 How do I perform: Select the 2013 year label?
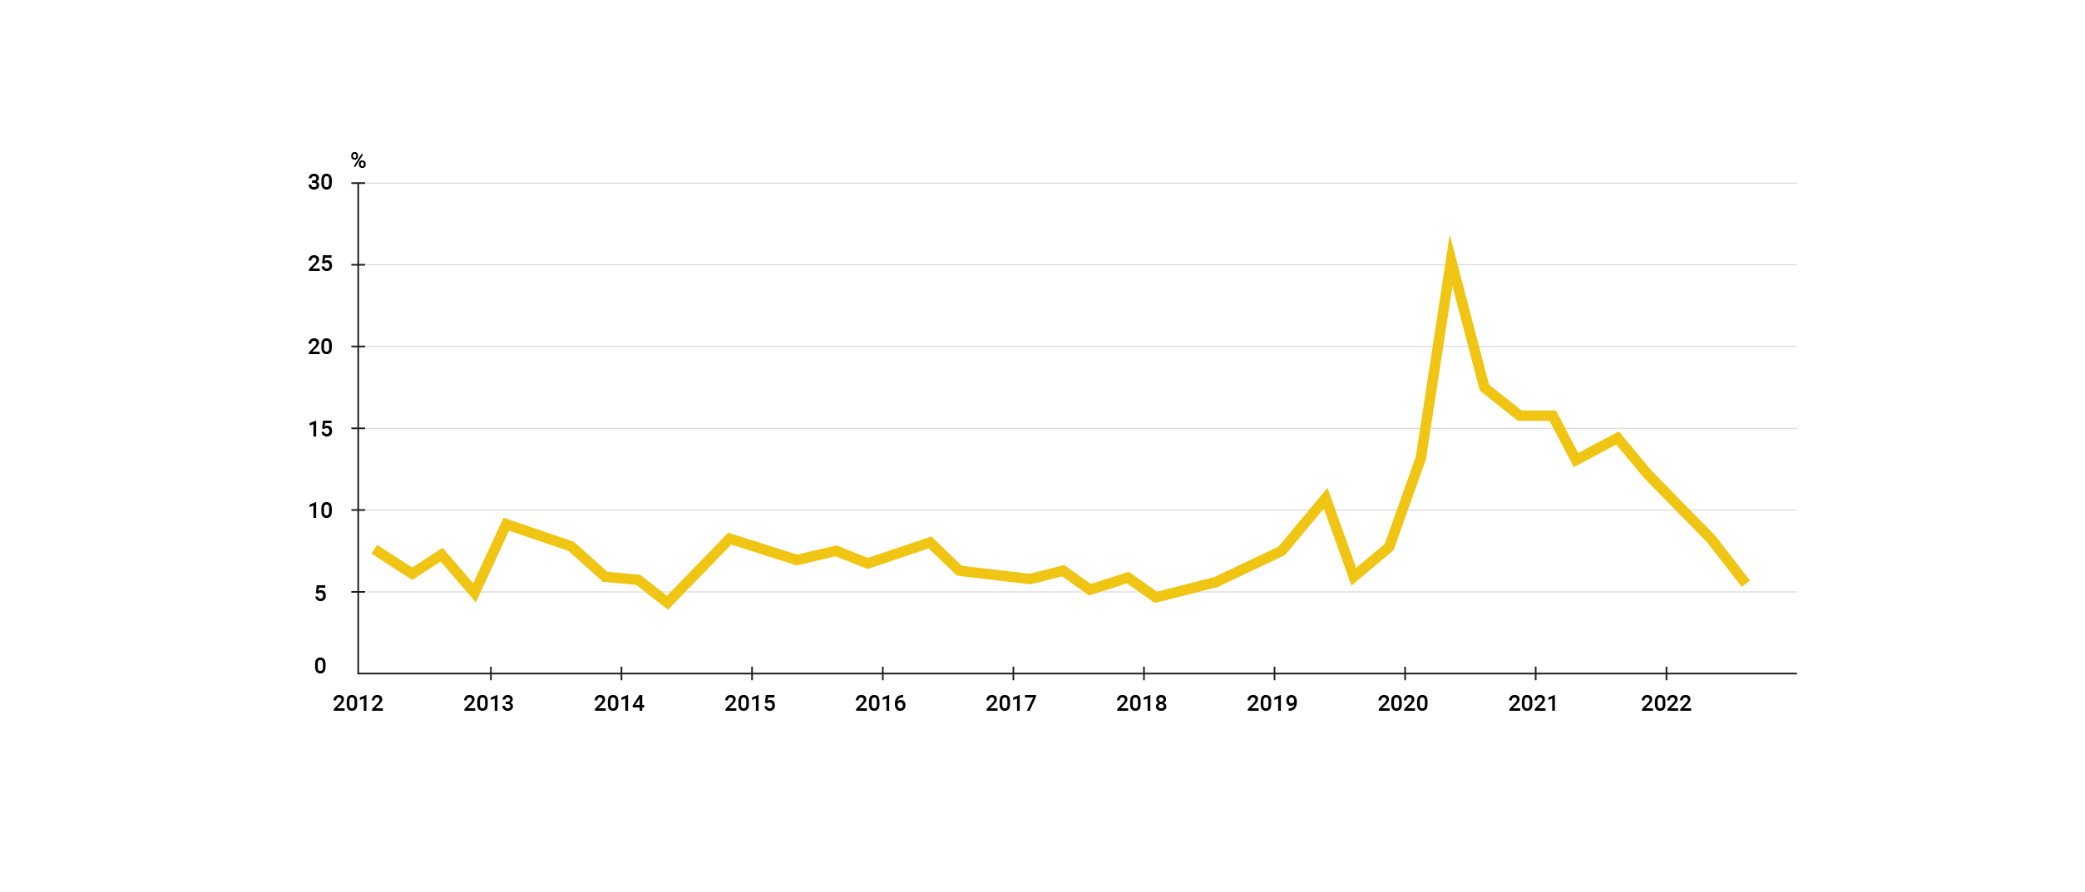click(488, 704)
